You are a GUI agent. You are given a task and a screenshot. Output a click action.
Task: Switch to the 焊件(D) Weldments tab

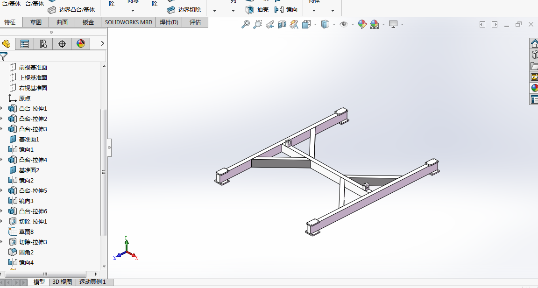[x=169, y=22]
